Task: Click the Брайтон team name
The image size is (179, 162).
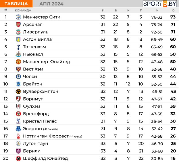Action: pos(33,84)
